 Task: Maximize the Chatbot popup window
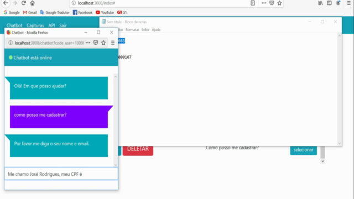point(98,32)
